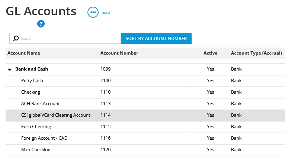Open CSI globalVCard Clearing Account

pyautogui.click(x=145, y=116)
